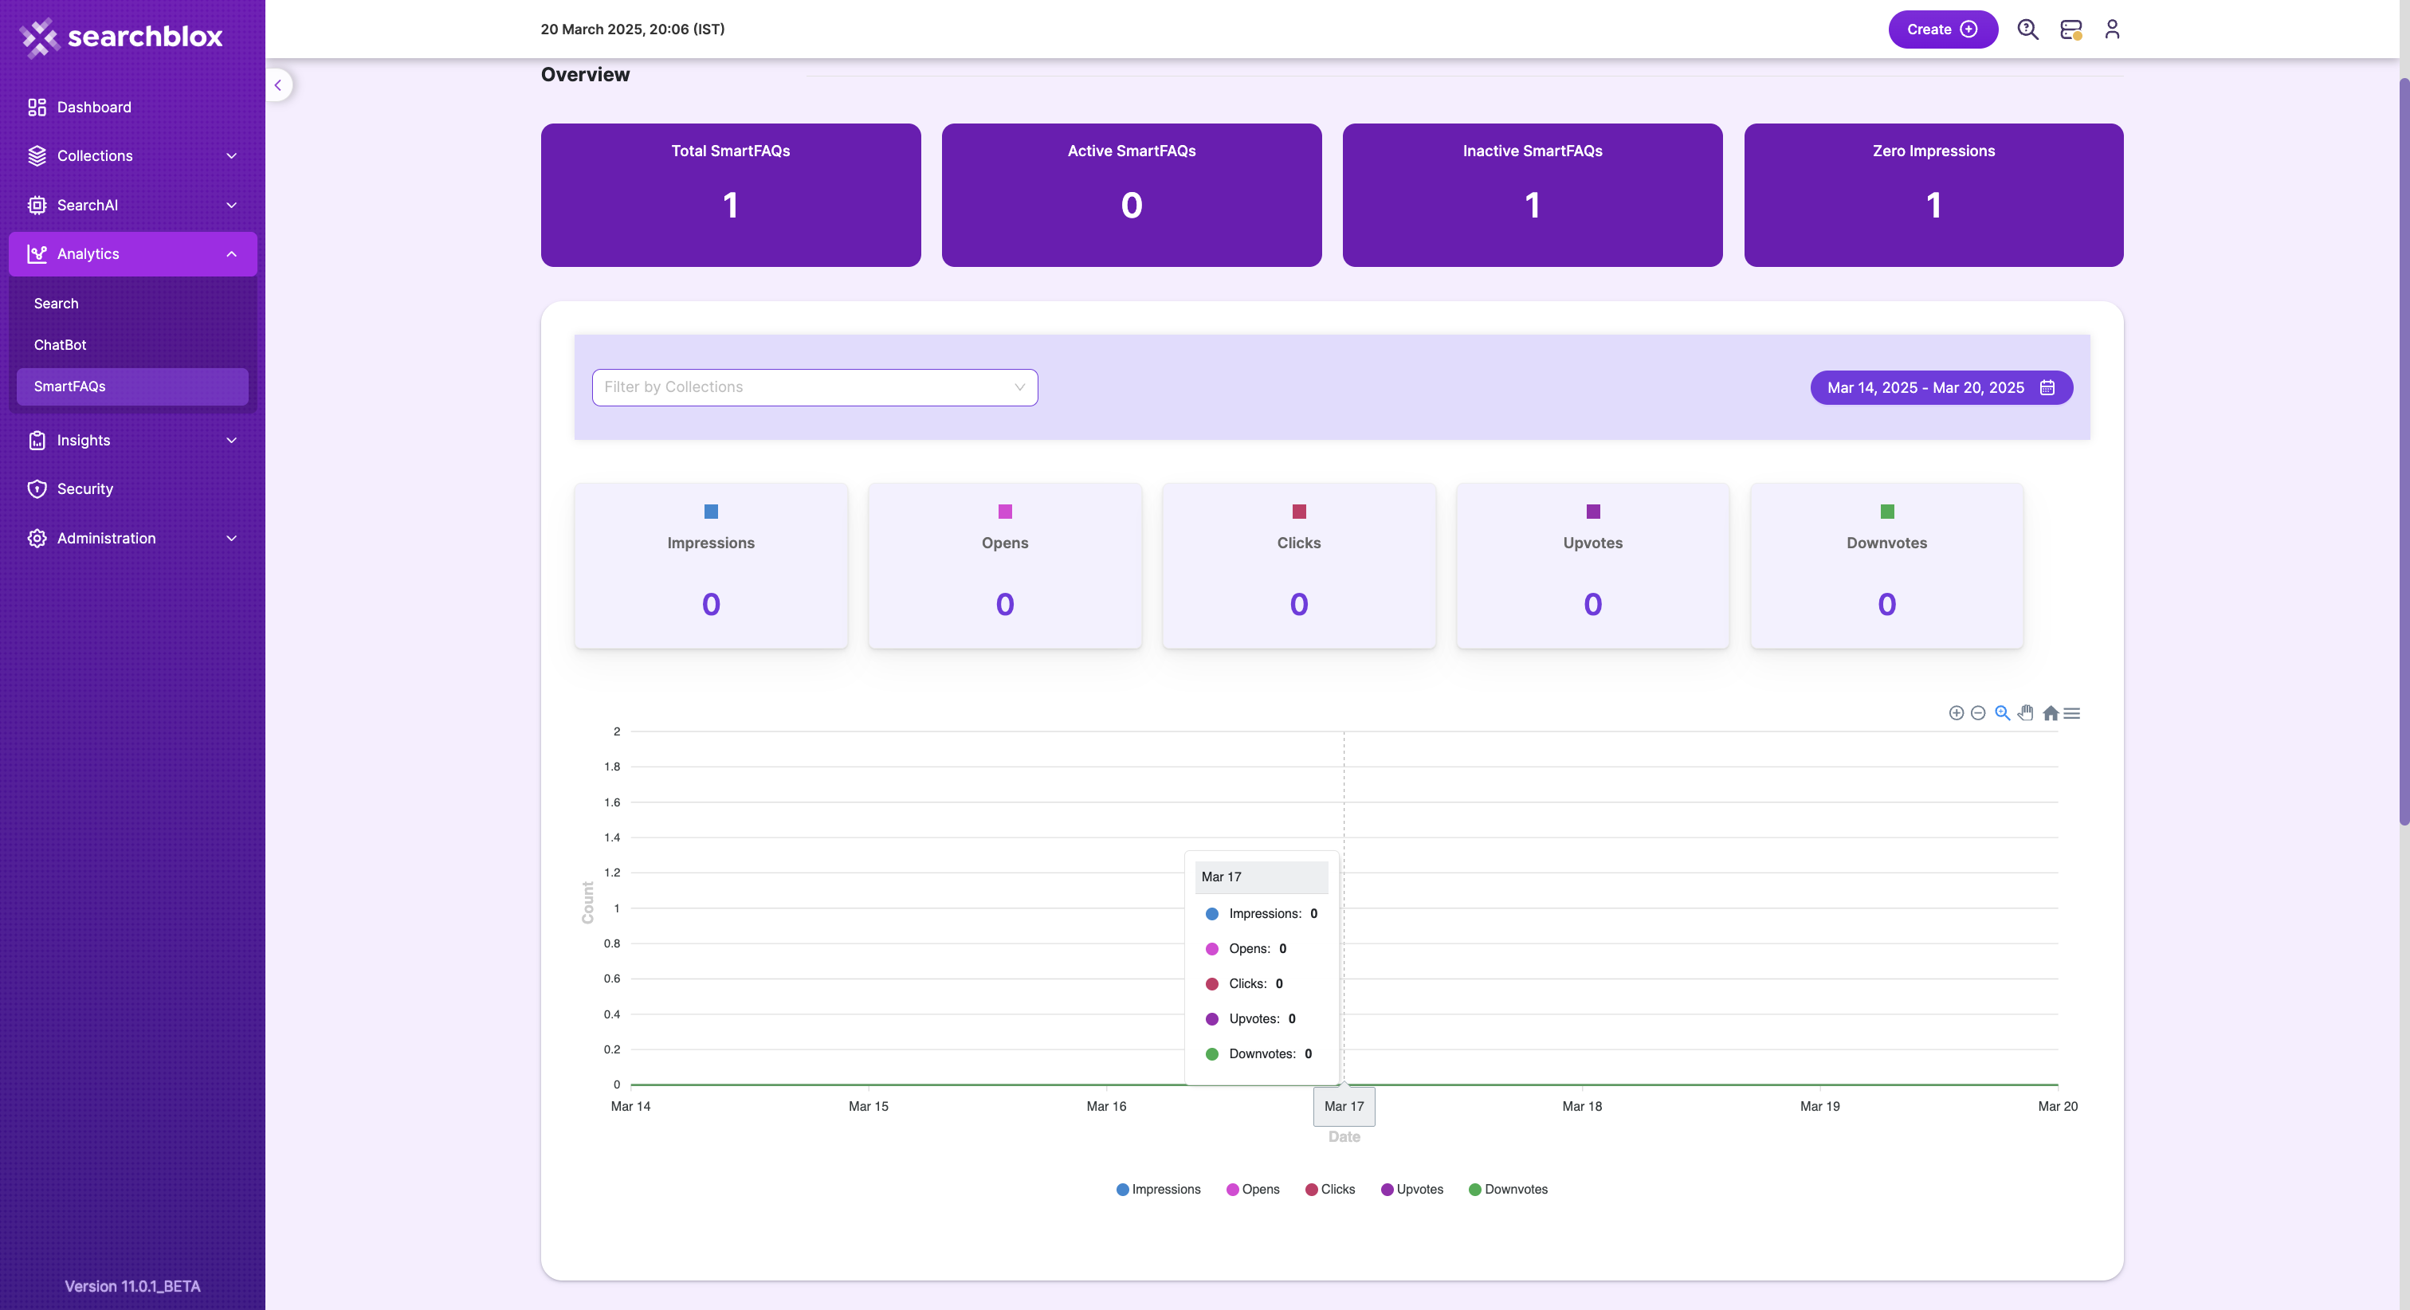
Task: Open the chart hamburger menu
Action: (x=2072, y=713)
